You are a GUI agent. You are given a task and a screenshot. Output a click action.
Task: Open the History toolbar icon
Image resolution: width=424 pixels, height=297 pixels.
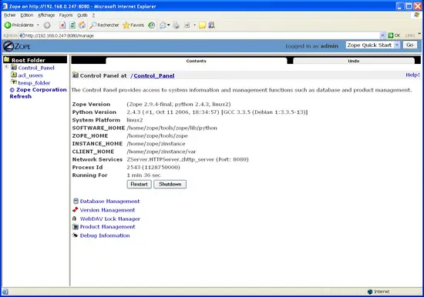click(152, 25)
